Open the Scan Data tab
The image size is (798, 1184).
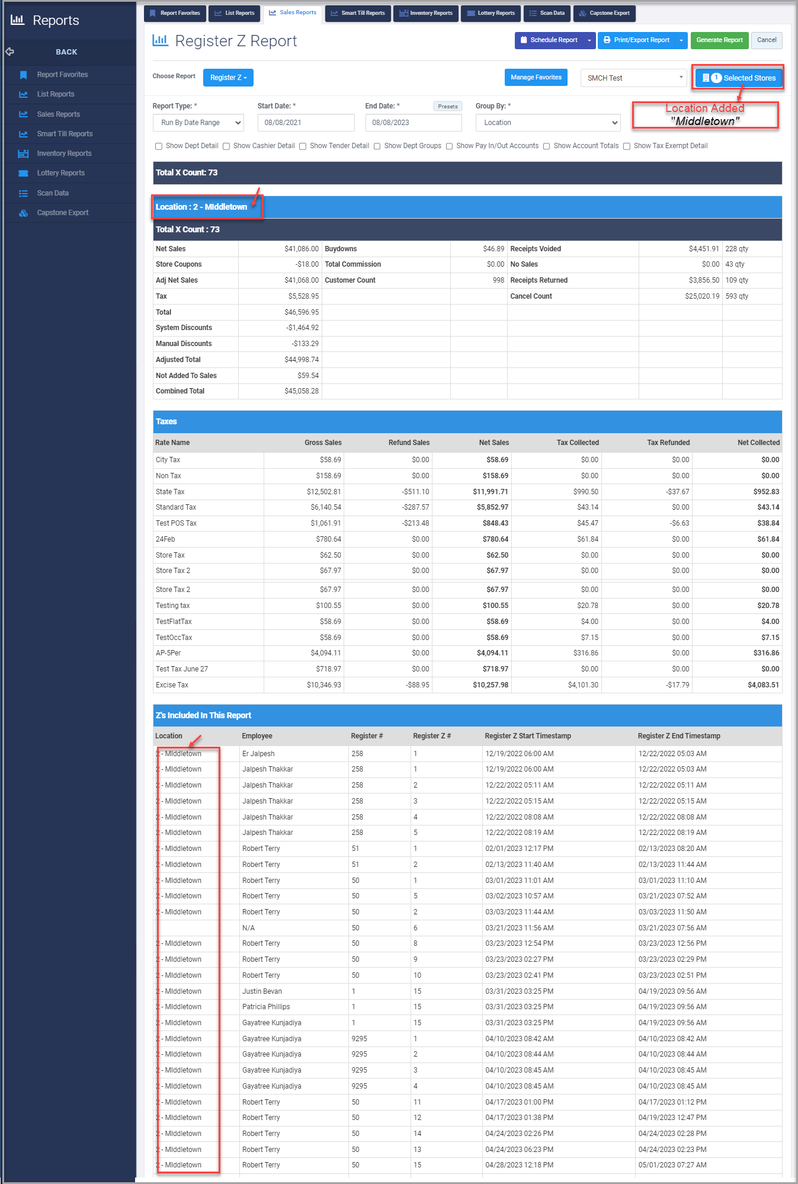click(547, 13)
